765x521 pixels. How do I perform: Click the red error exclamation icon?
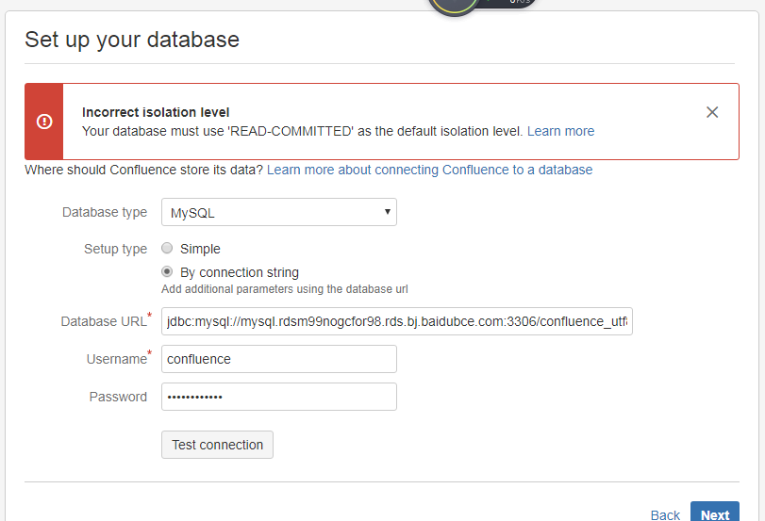click(44, 122)
